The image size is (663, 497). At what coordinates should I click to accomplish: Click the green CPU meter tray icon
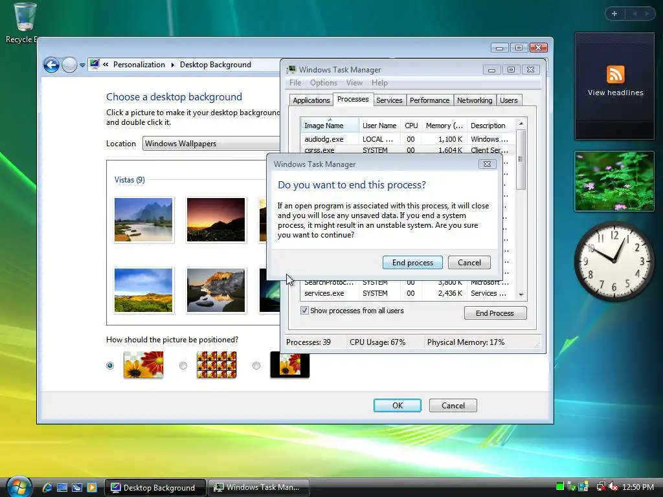[x=560, y=487]
